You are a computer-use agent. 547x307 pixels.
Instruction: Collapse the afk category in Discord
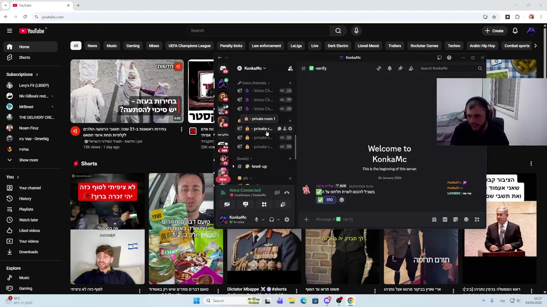[244, 178]
